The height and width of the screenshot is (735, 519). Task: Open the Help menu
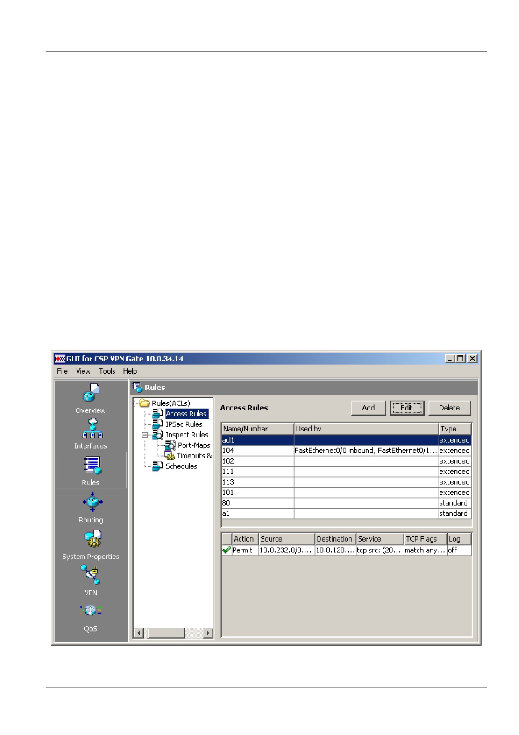(x=130, y=371)
